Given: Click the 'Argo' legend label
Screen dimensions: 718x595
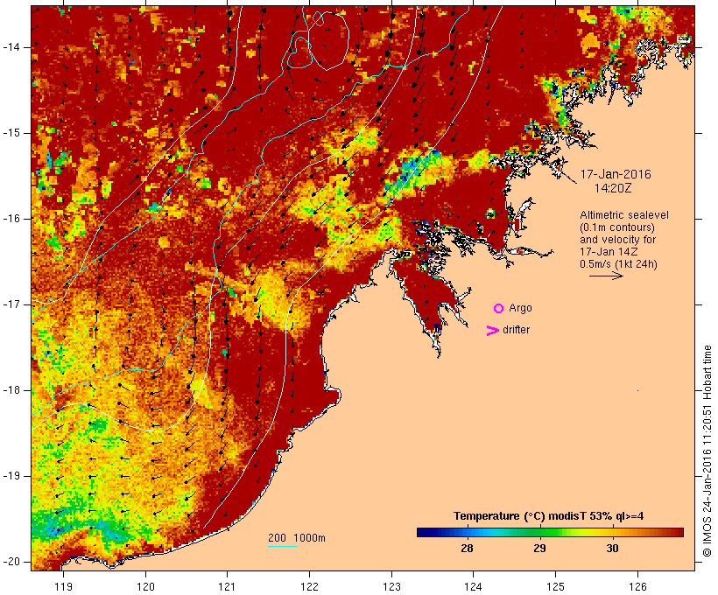Looking at the screenshot, I should (x=521, y=308).
